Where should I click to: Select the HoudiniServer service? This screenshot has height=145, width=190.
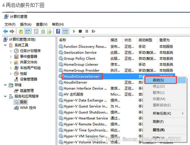75,82
